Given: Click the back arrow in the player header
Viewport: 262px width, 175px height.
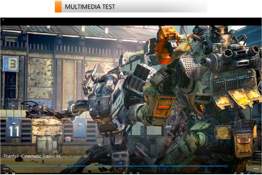Looking at the screenshot, I should (x=3, y=19).
